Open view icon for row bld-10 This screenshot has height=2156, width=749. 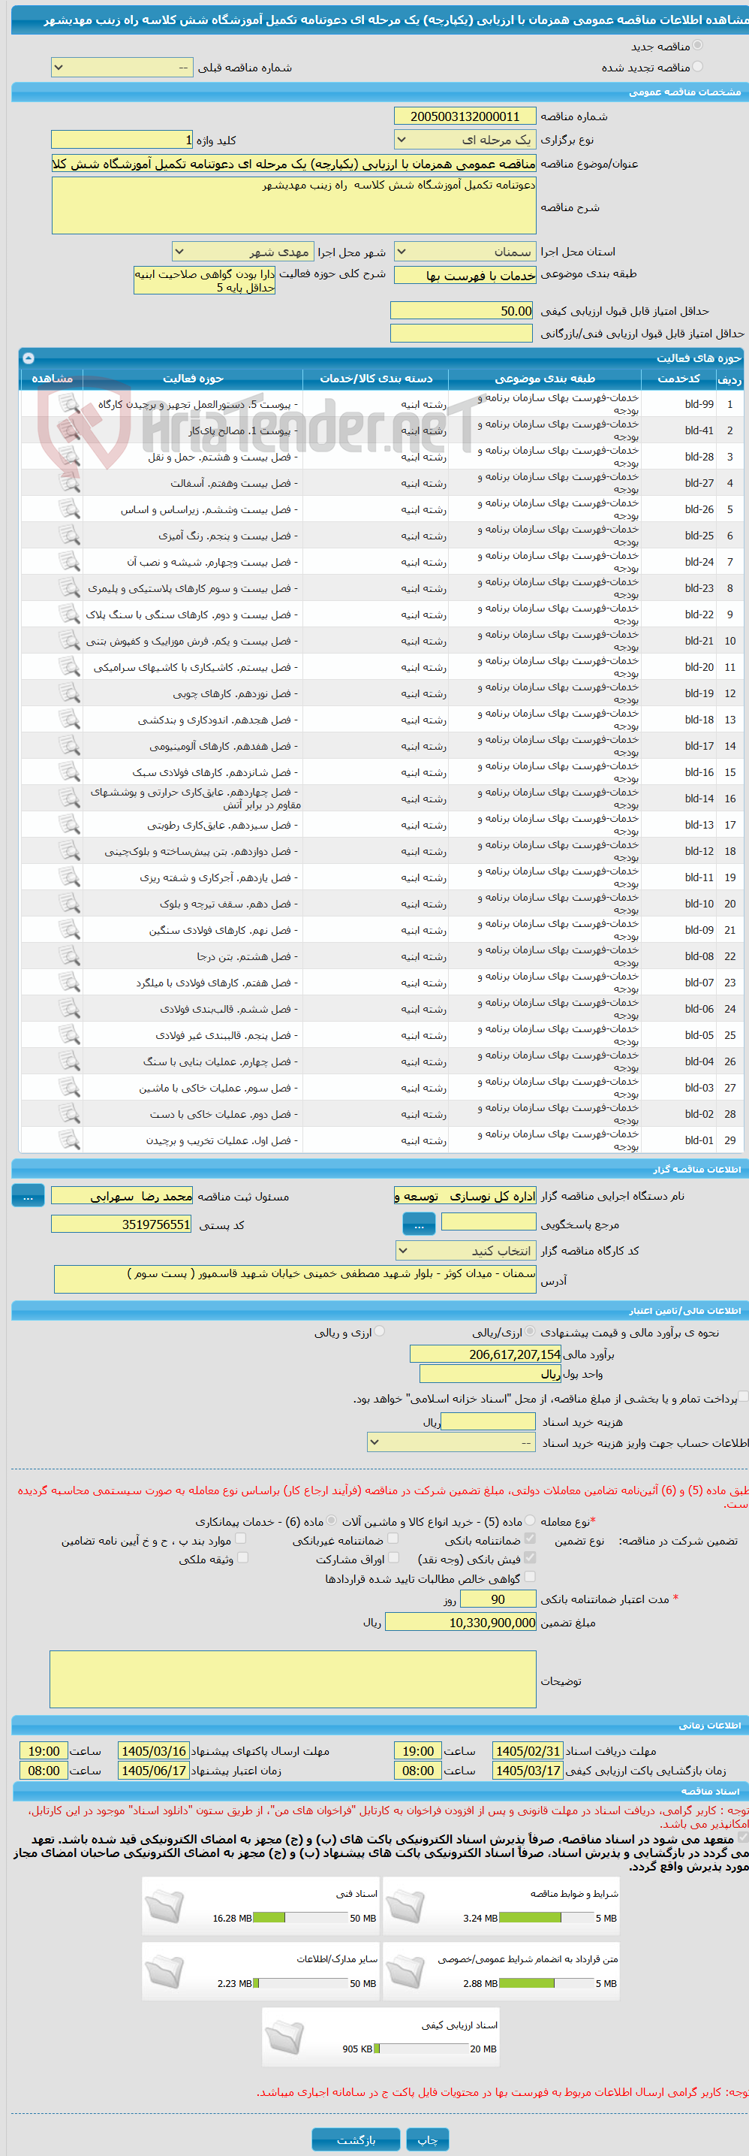coord(68,904)
